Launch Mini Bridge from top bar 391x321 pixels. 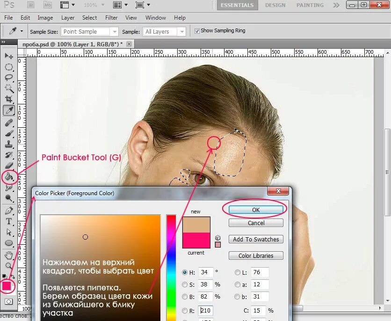coord(47,5)
